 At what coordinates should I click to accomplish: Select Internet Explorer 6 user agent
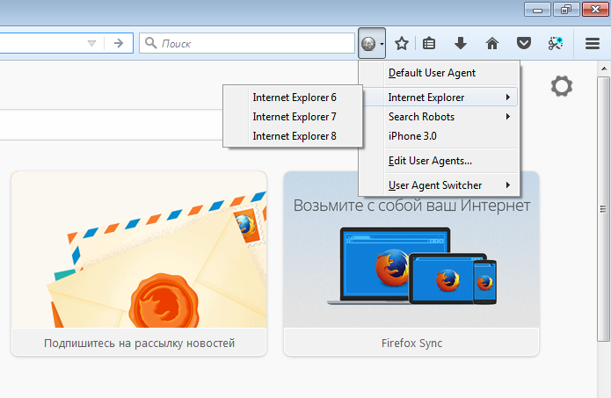pos(295,98)
